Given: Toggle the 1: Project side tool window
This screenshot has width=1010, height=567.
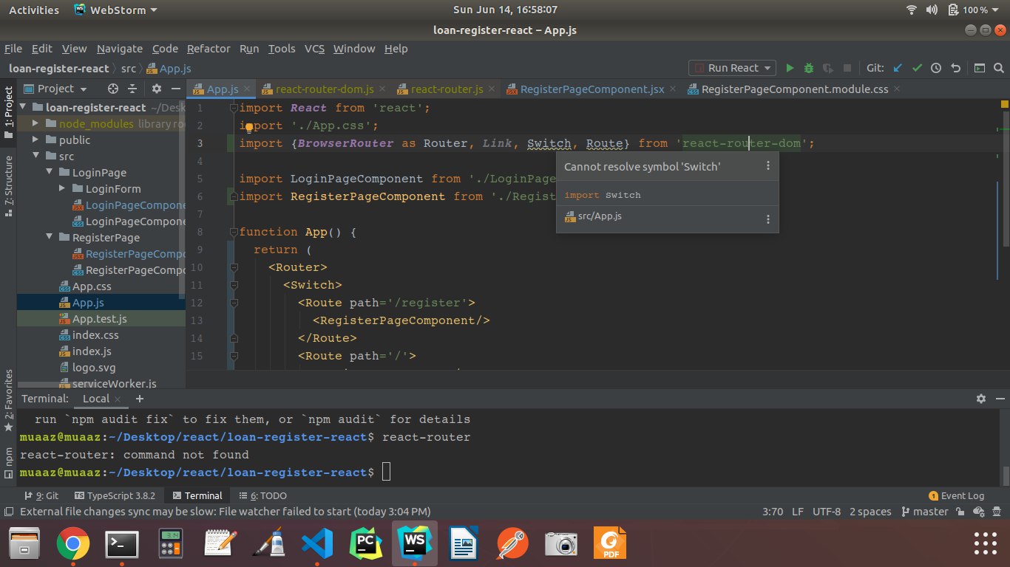Looking at the screenshot, I should (x=9, y=112).
